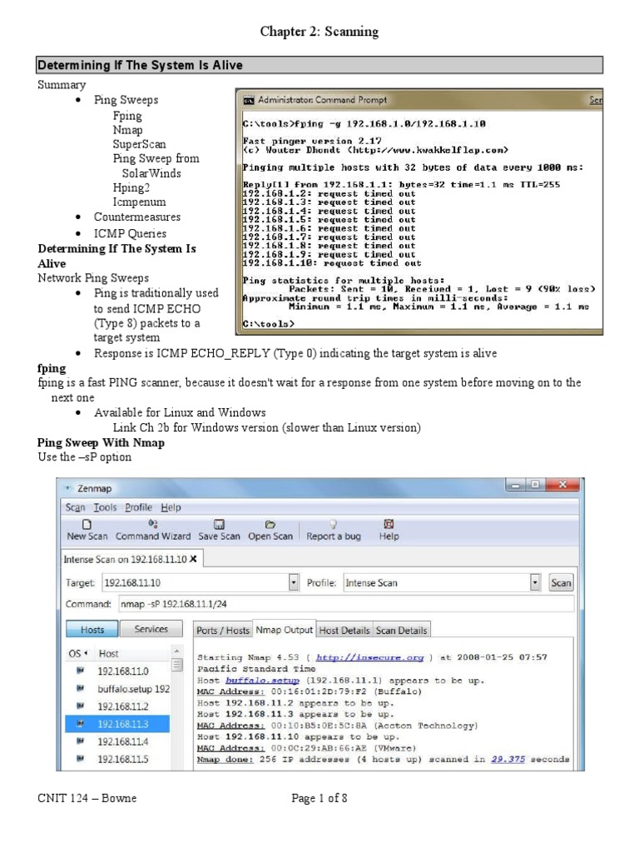The image size is (639, 853).
Task: Toggle the Hosts view button
Action: tap(92, 630)
